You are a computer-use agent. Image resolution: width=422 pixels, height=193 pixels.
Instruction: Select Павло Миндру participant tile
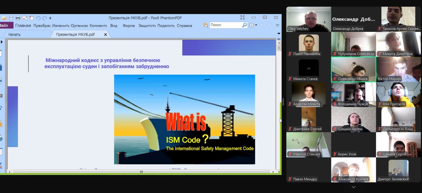[309, 170]
